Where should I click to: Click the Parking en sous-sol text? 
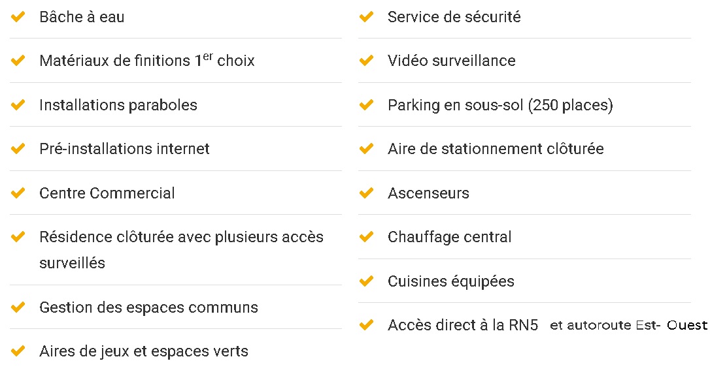click(500, 105)
